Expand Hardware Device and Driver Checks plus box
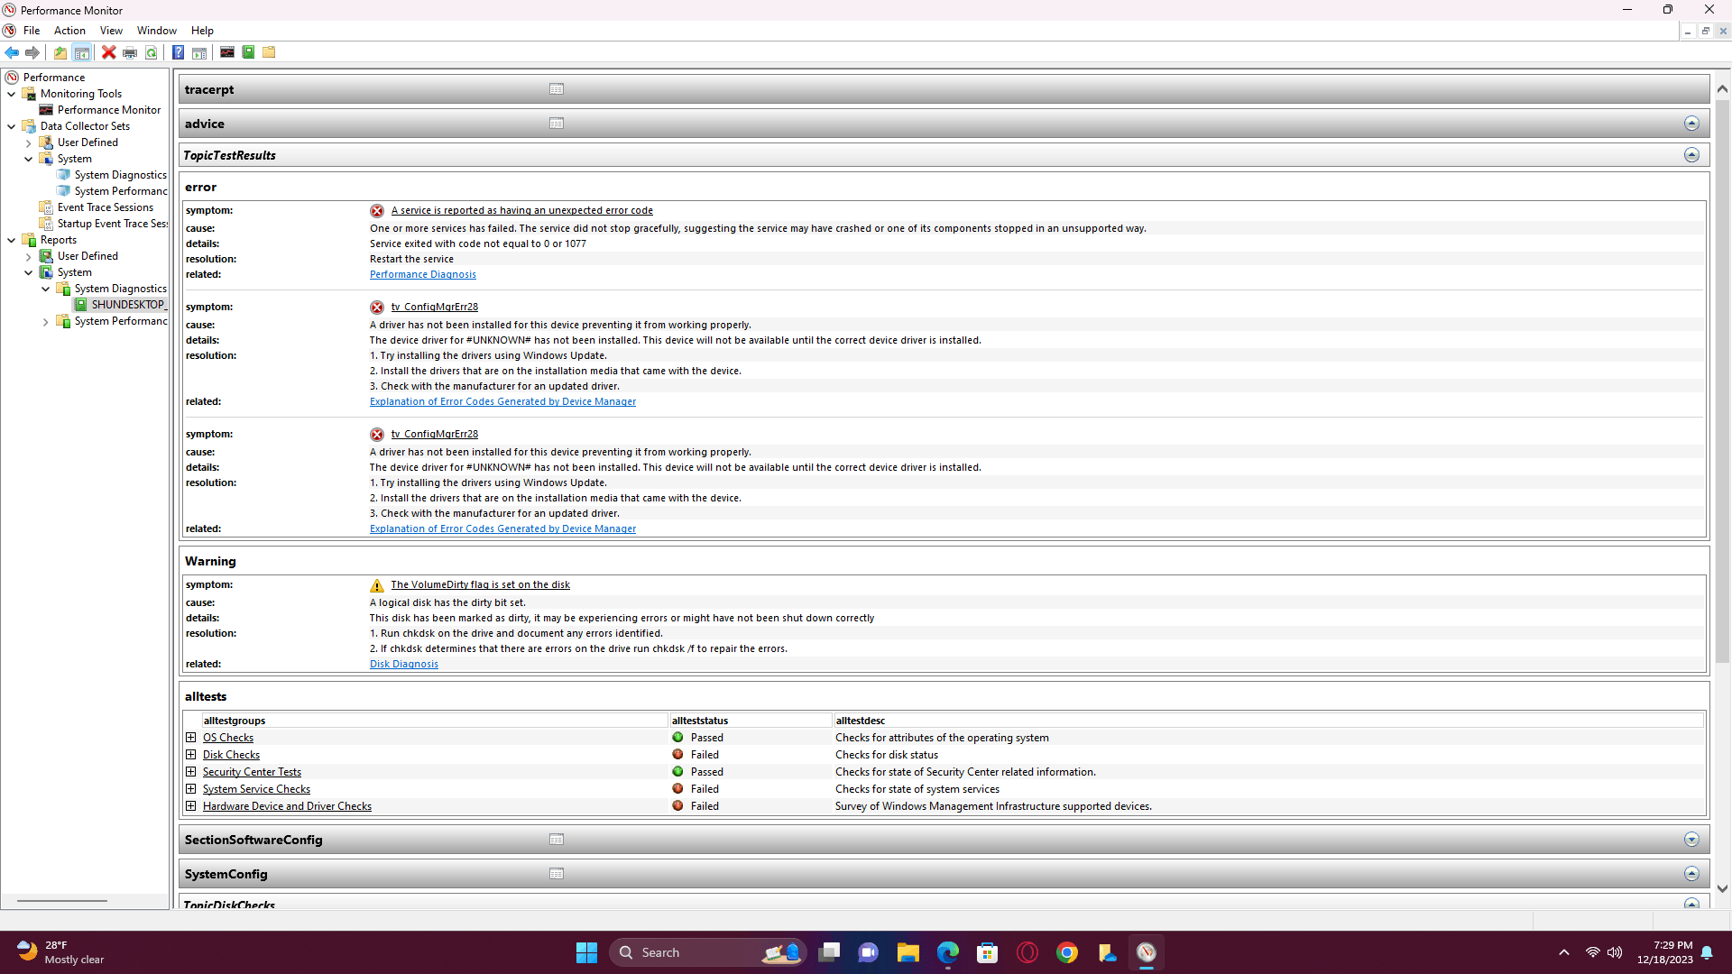Viewport: 1732px width, 974px height. [190, 806]
